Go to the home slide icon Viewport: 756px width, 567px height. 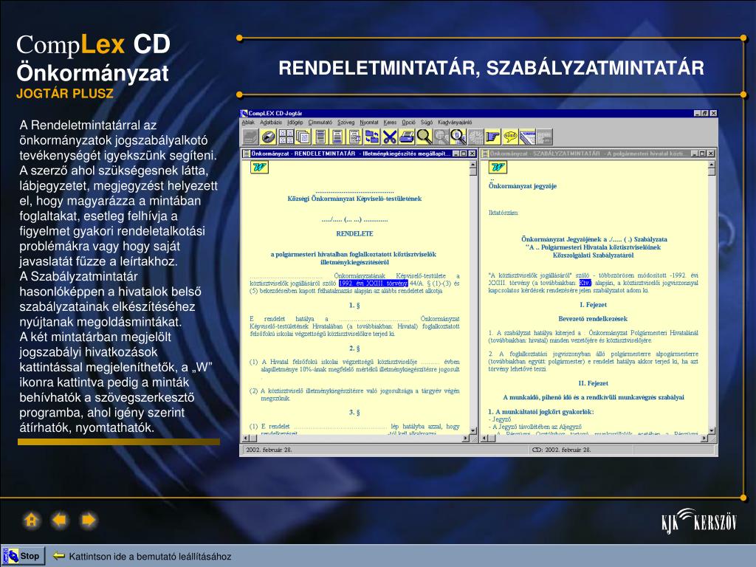point(31,520)
